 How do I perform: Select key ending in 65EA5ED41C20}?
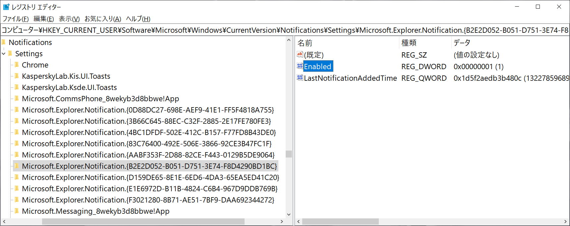point(150,177)
